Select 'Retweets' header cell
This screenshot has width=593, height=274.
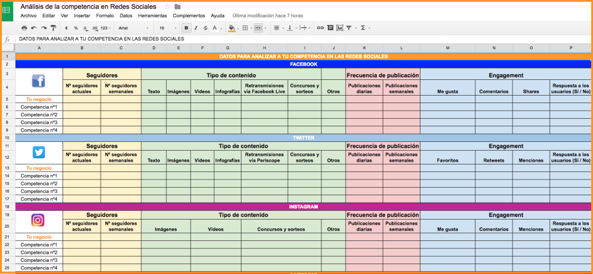[x=493, y=158]
